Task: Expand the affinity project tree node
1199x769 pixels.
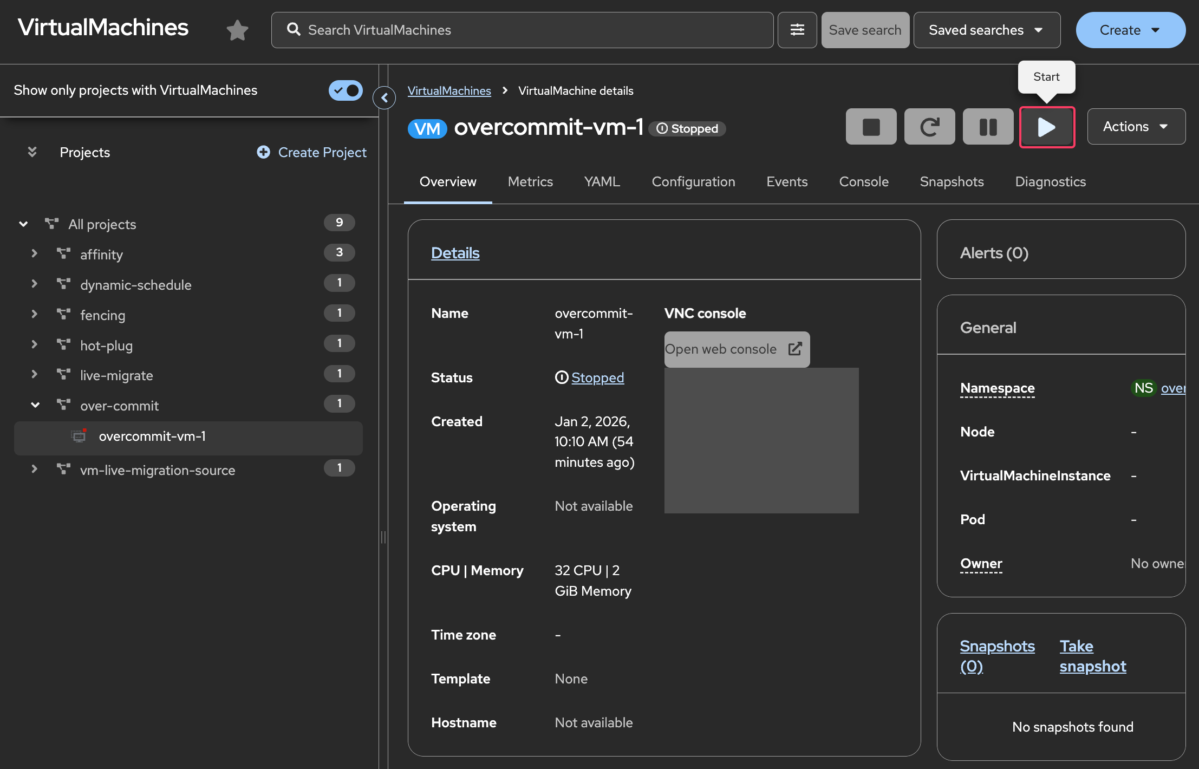Action: (35, 254)
